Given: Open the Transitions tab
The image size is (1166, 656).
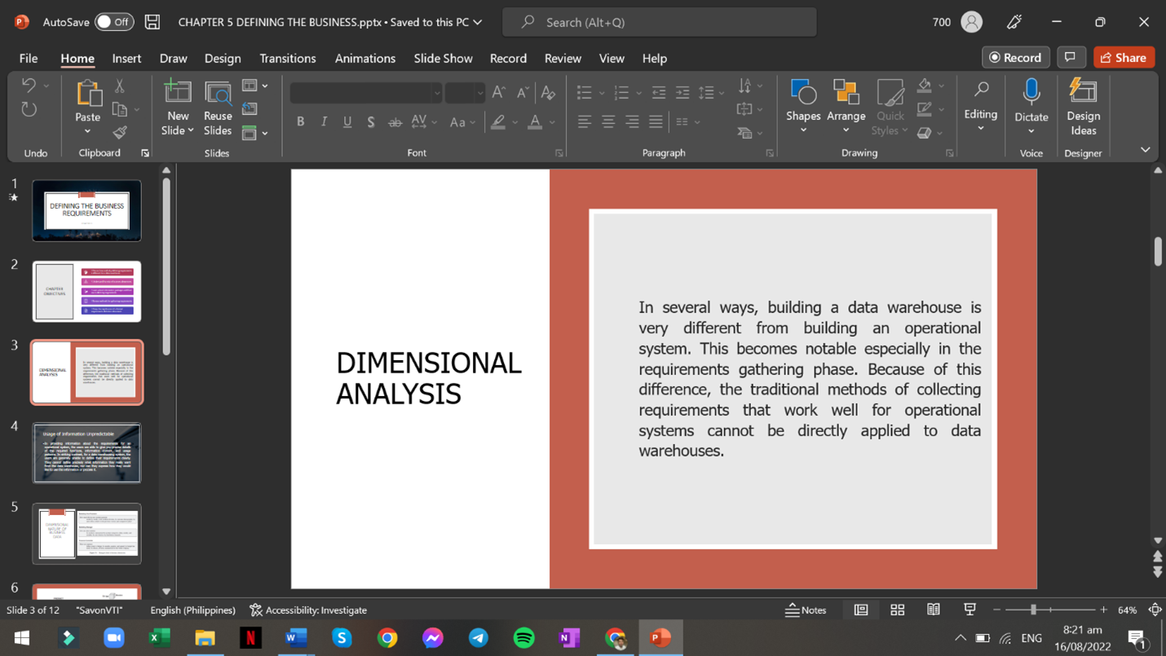Looking at the screenshot, I should (x=287, y=58).
